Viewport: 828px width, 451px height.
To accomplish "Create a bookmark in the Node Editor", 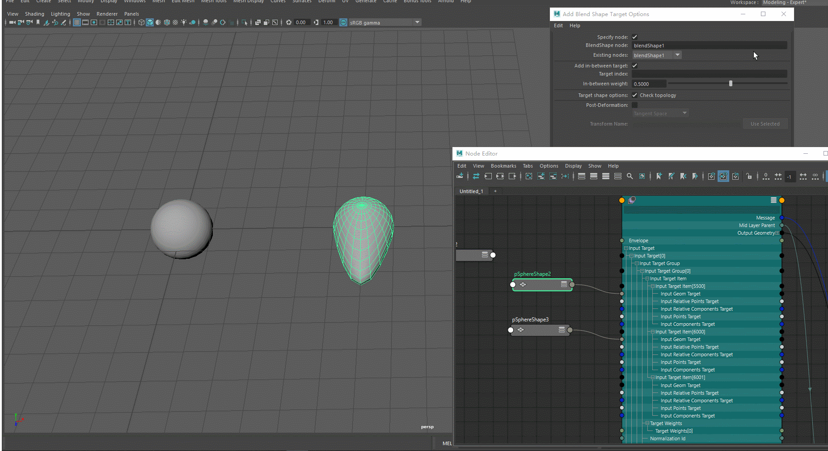I will pos(659,176).
